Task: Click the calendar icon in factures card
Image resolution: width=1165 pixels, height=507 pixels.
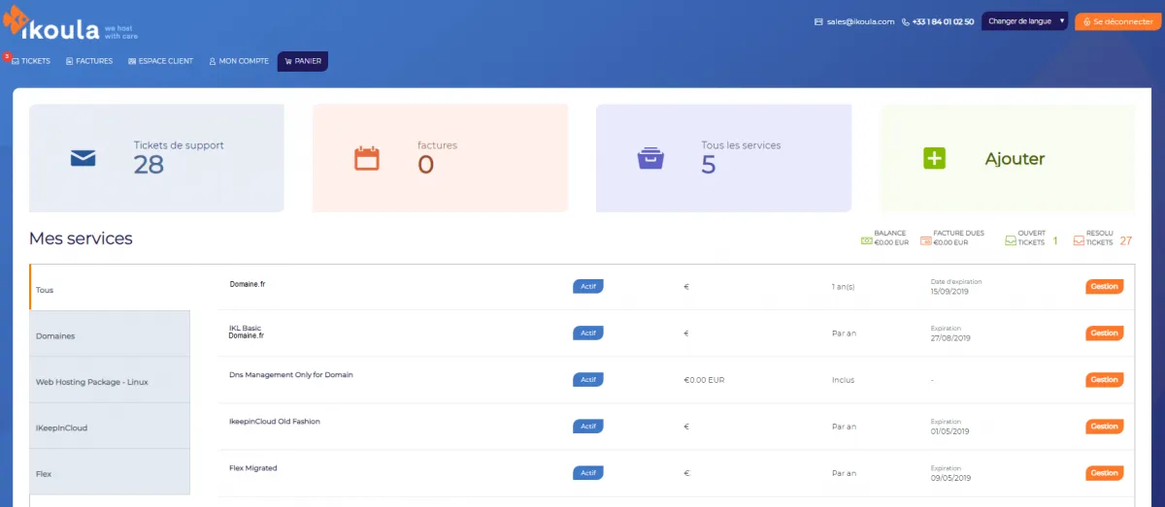Action: [x=367, y=159]
